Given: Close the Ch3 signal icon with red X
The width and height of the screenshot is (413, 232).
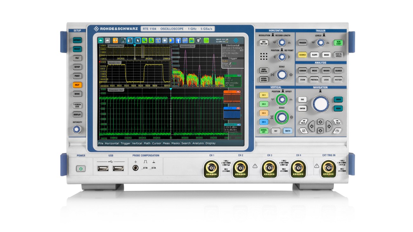Looking at the screenshot, I should pos(238,92).
